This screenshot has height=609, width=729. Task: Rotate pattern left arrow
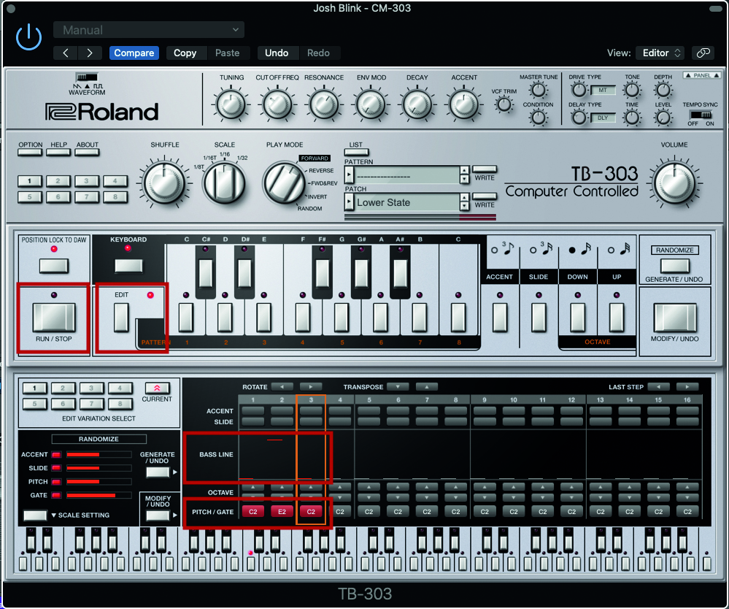(x=282, y=386)
